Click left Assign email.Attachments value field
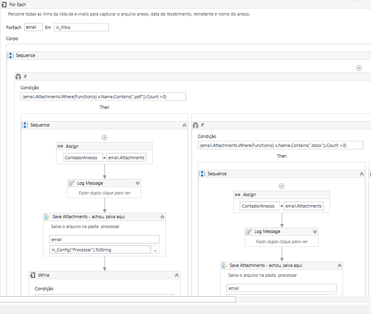 click(x=126, y=158)
